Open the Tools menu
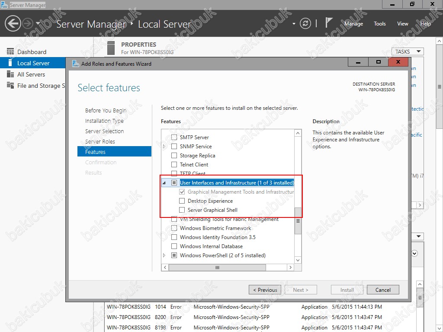This screenshot has height=332, width=443. pyautogui.click(x=380, y=24)
